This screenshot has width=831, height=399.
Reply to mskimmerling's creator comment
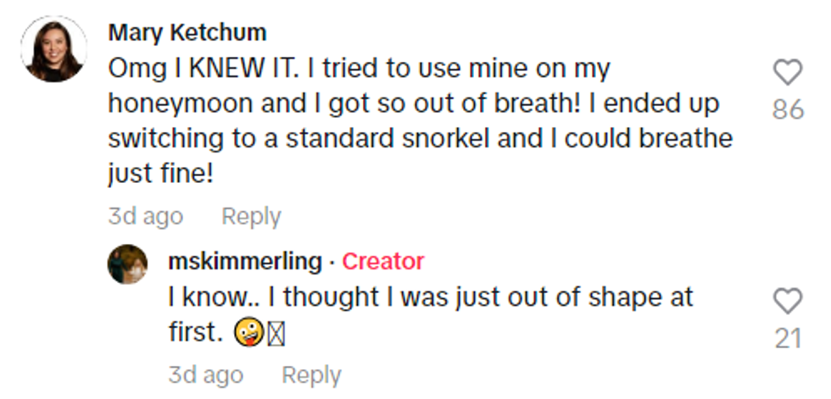pos(311,375)
